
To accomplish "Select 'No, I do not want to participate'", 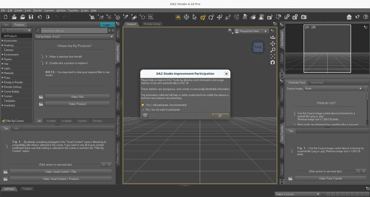I will [161, 110].
